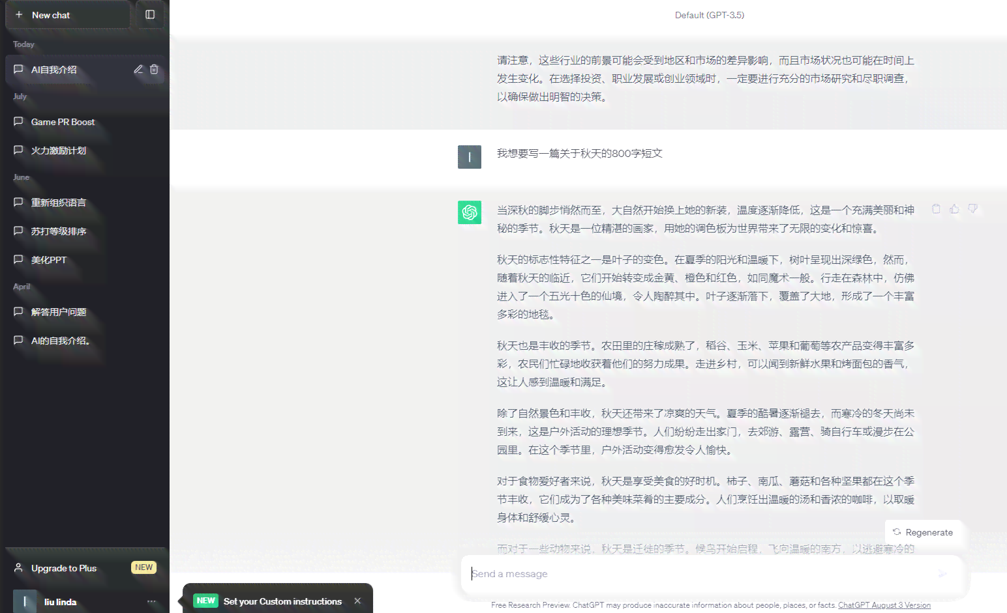1007x613 pixels.
Task: Click the June section label
Action: (x=21, y=177)
